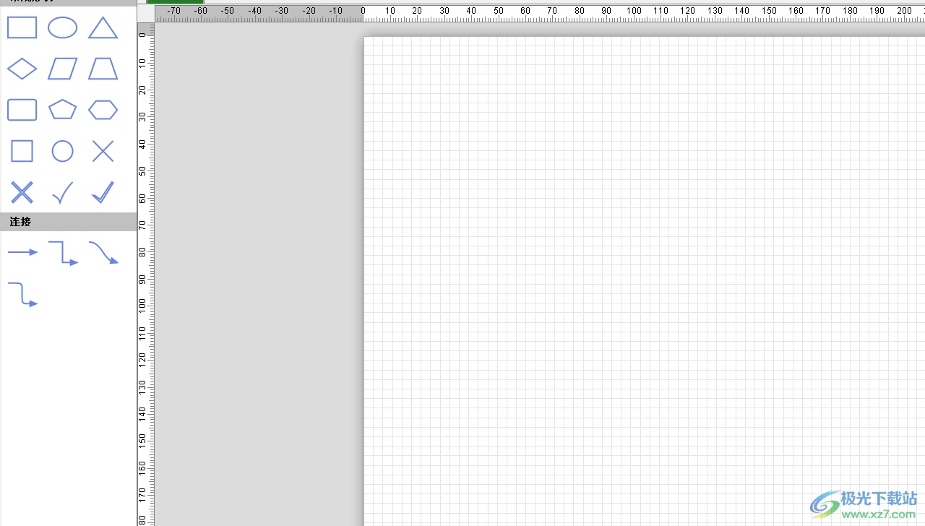This screenshot has height=526, width=925.
Task: Select the rectangle shape
Action: [22, 28]
